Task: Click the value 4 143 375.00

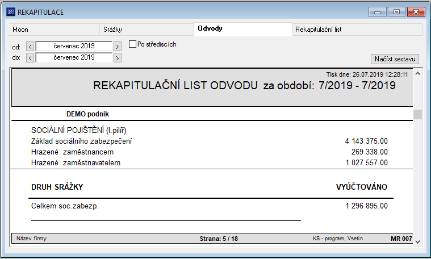Action: (366, 141)
